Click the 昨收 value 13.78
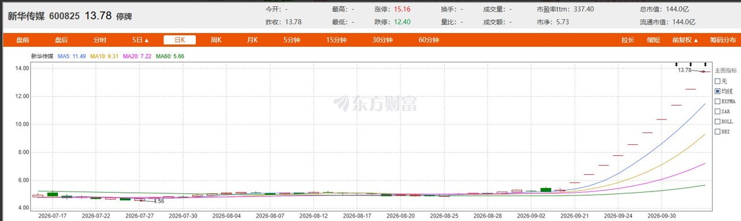 click(x=294, y=22)
